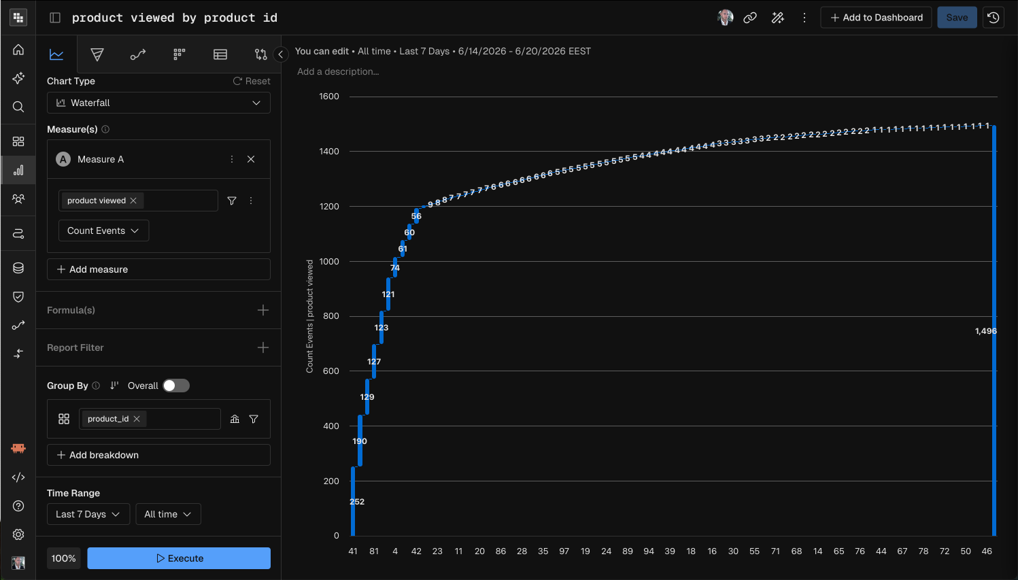
Task: Click the user avatar in header
Action: coord(726,18)
